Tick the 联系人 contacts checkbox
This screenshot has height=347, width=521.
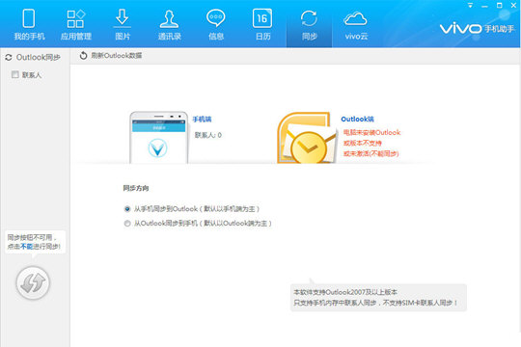coord(14,74)
